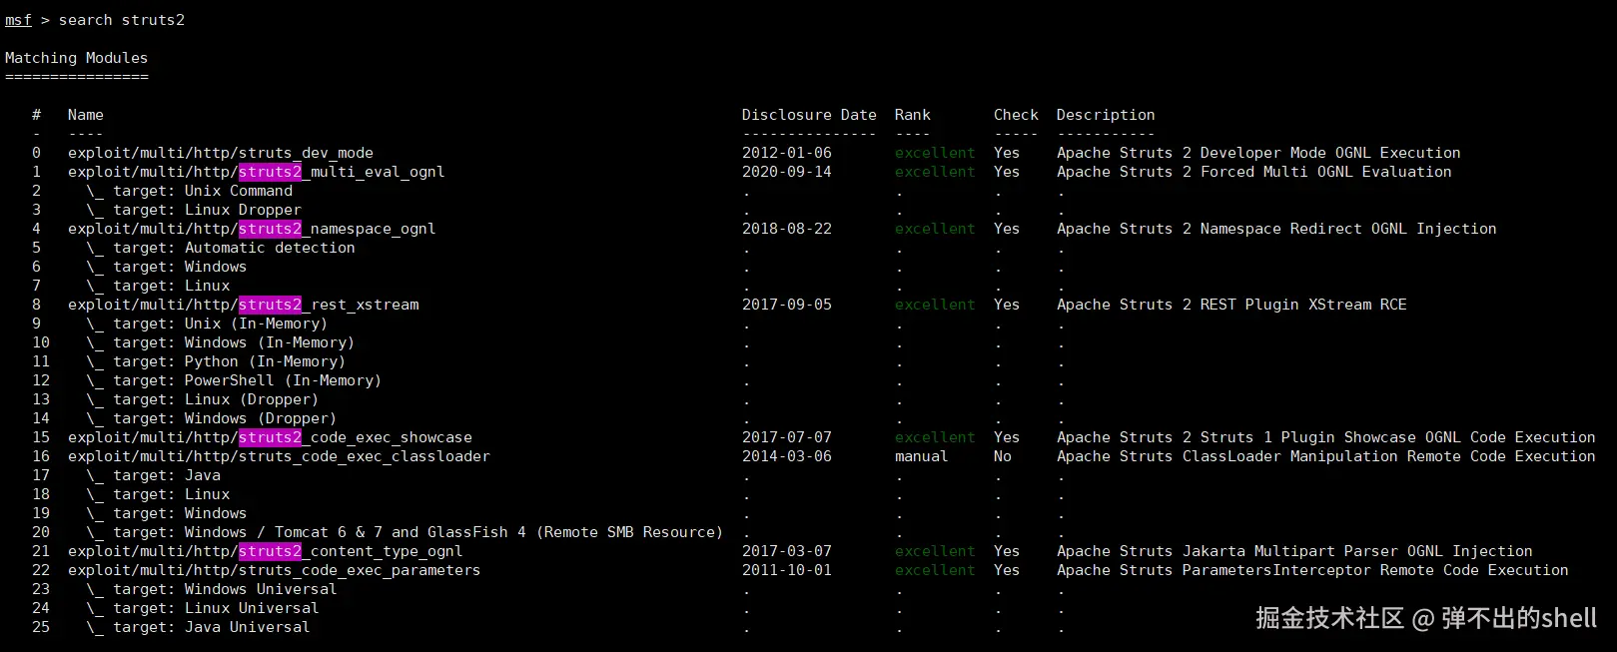The height and width of the screenshot is (652, 1617).
Task: Click row 'target: PowerShell (In-Memory)'
Action: pos(234,380)
